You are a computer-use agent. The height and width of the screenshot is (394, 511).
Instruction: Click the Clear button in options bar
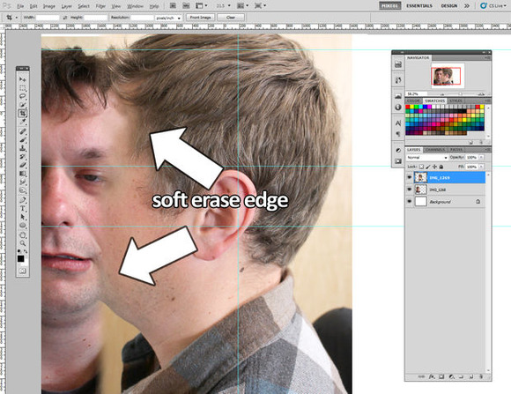coord(231,18)
